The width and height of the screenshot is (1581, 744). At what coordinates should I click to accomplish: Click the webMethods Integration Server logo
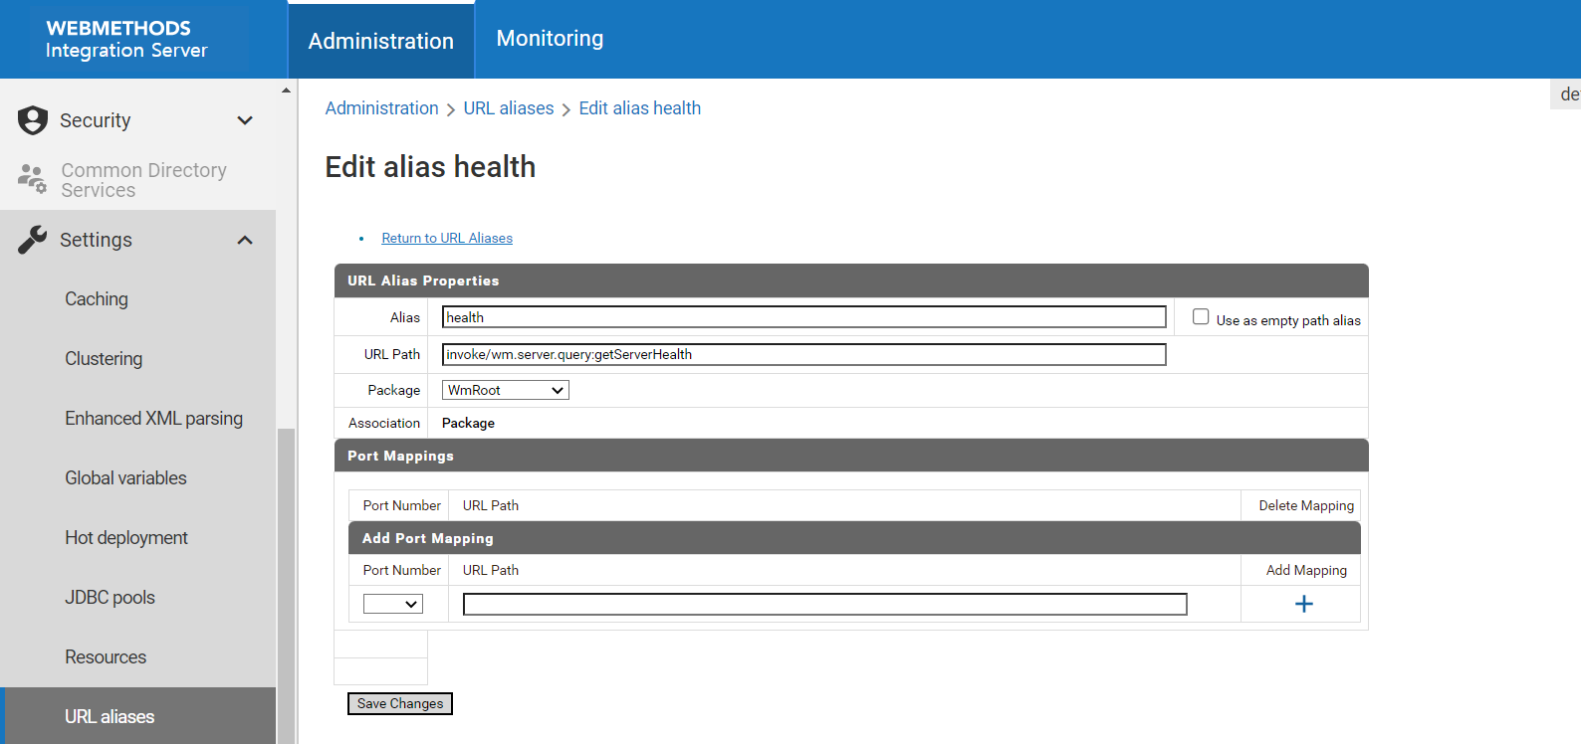coord(126,39)
